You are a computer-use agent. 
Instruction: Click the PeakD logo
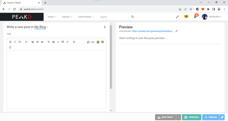22,17
